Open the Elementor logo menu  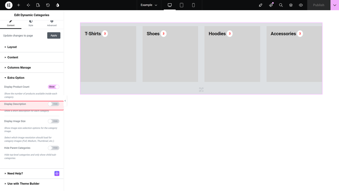click(x=9, y=5)
